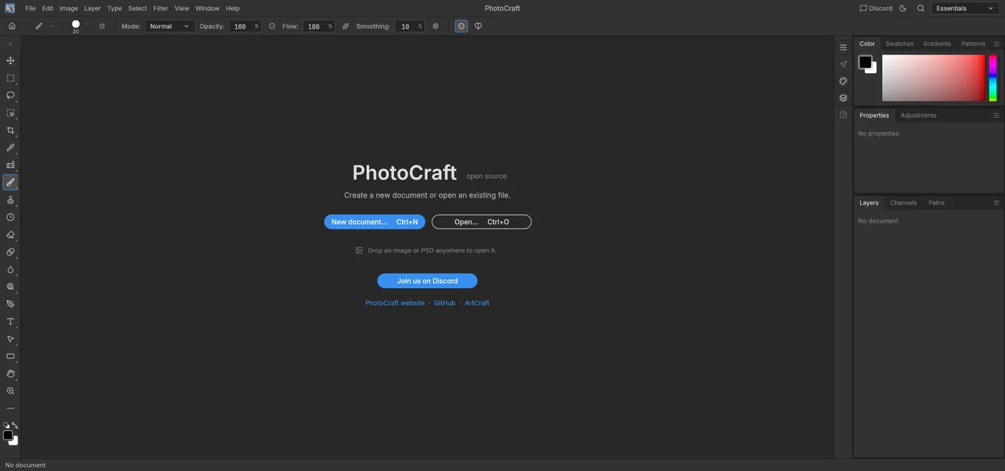Select the Pen tool
This screenshot has width=1005, height=471.
tap(10, 304)
